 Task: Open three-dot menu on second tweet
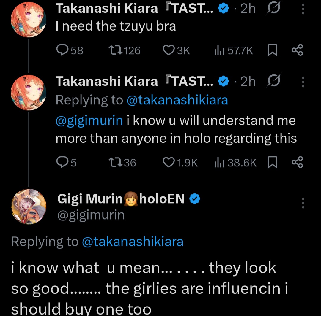303,82
